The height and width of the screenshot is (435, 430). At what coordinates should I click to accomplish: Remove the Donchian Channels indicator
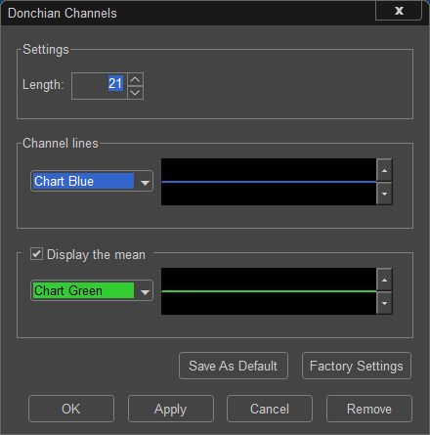pyautogui.click(x=369, y=409)
